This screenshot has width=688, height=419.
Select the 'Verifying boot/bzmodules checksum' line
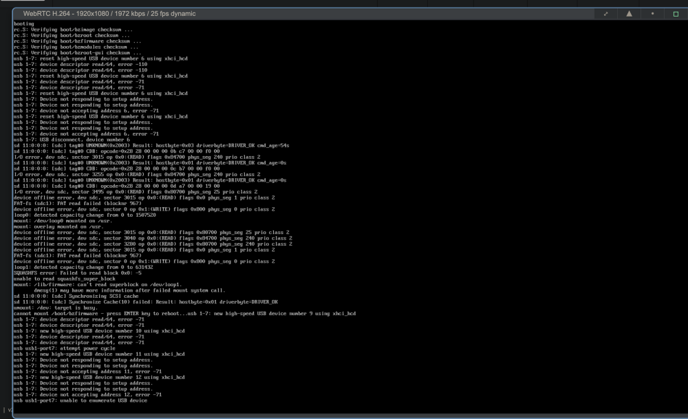coord(76,47)
